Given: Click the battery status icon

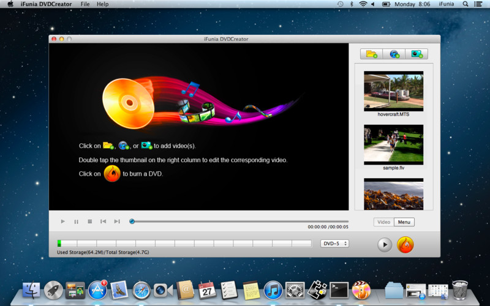Looking at the screenshot, I should point(386,4).
